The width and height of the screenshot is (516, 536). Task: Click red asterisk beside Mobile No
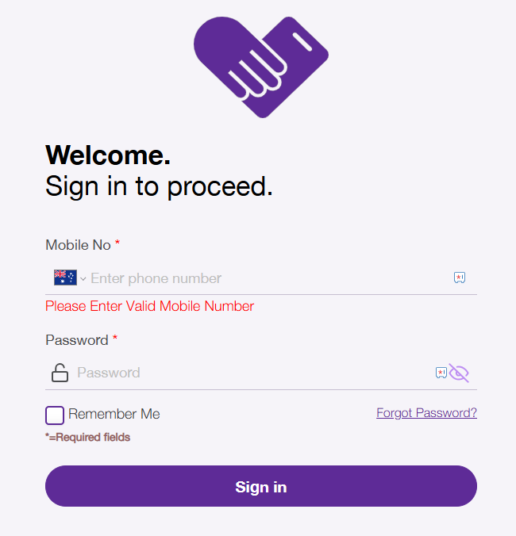pyautogui.click(x=117, y=243)
